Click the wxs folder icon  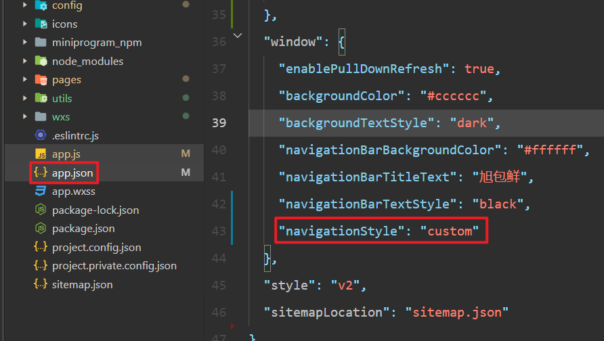point(41,116)
